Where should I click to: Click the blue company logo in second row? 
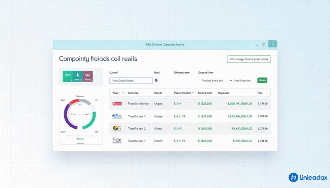coord(117,116)
